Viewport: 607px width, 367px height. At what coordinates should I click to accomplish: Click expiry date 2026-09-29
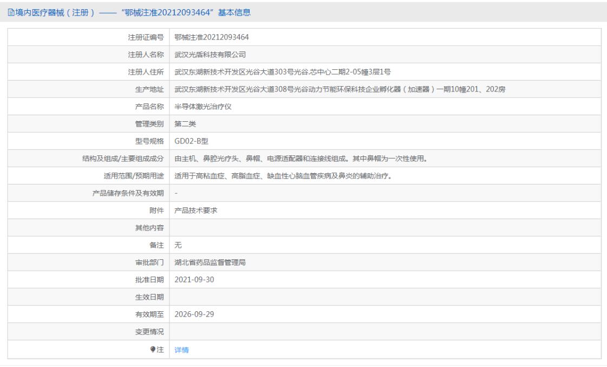coord(194,314)
